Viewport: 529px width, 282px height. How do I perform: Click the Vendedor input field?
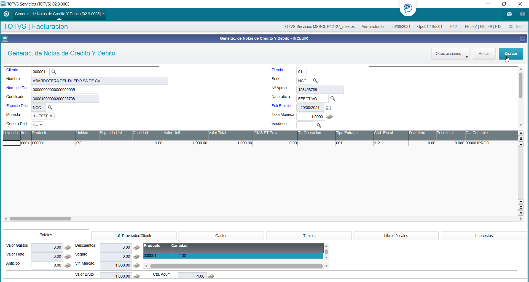[x=305, y=125]
